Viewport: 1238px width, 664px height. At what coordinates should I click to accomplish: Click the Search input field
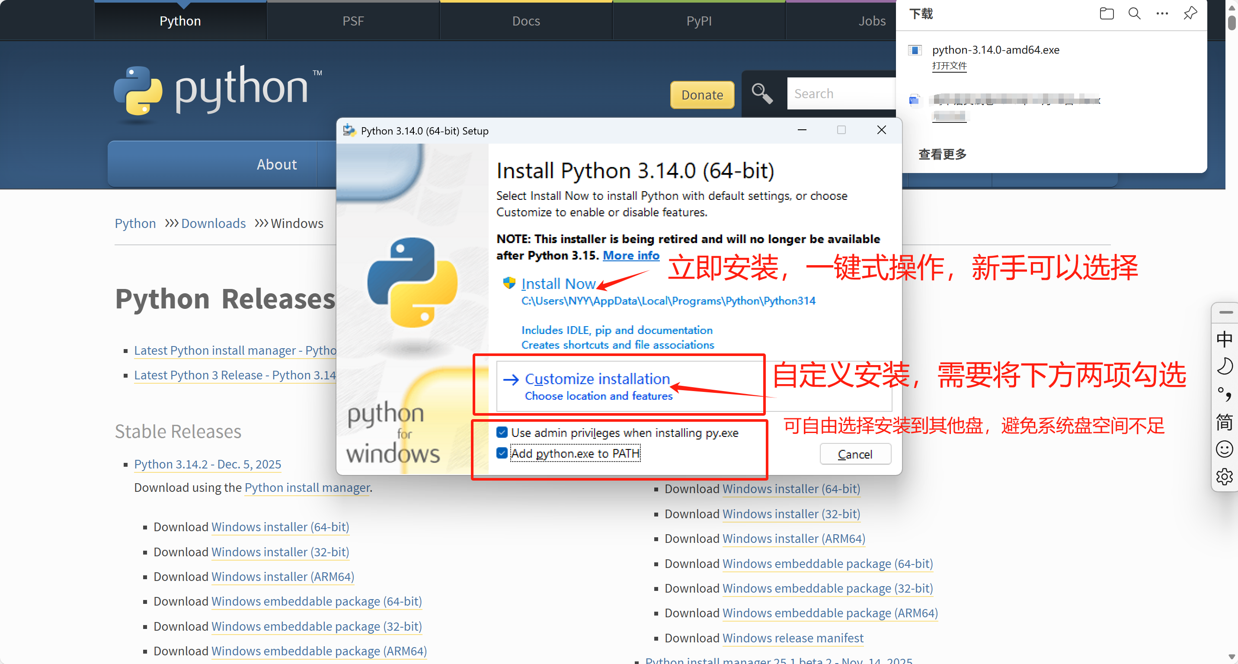click(841, 94)
